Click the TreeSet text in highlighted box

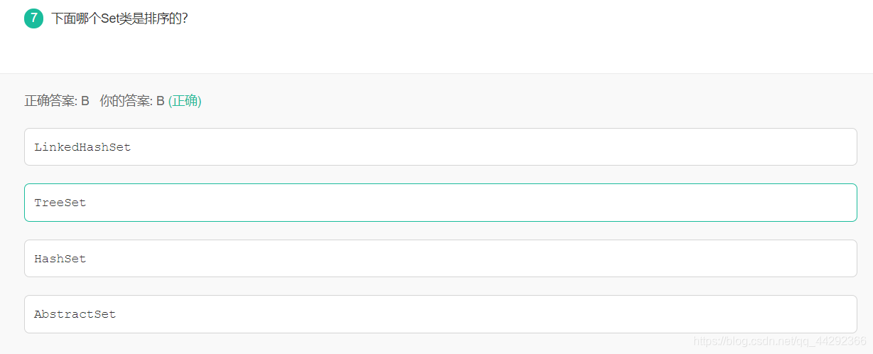(60, 203)
